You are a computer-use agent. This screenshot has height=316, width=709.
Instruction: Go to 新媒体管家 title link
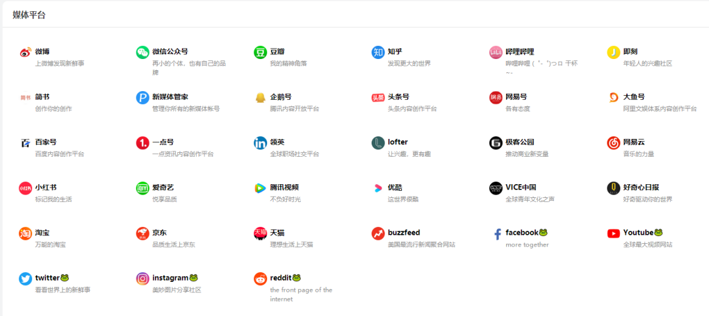[x=170, y=96]
